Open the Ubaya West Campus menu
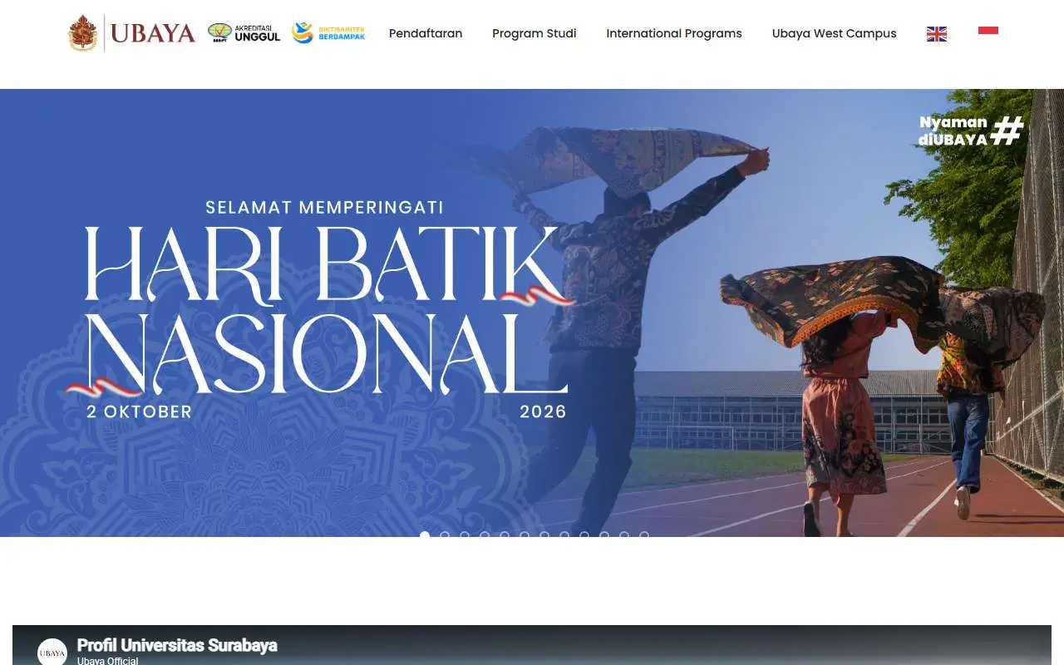Viewport: 1064px width, 665px height. click(835, 33)
